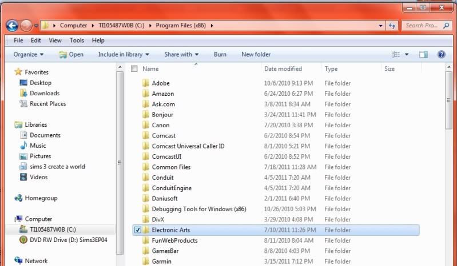Click the Refresh button beside address bar
457x266 pixels.
pyautogui.click(x=392, y=26)
